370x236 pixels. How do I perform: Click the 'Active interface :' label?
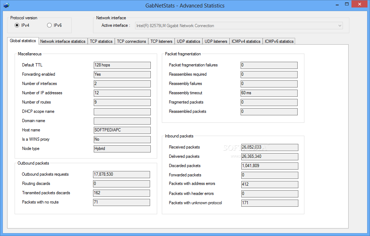[x=115, y=25]
